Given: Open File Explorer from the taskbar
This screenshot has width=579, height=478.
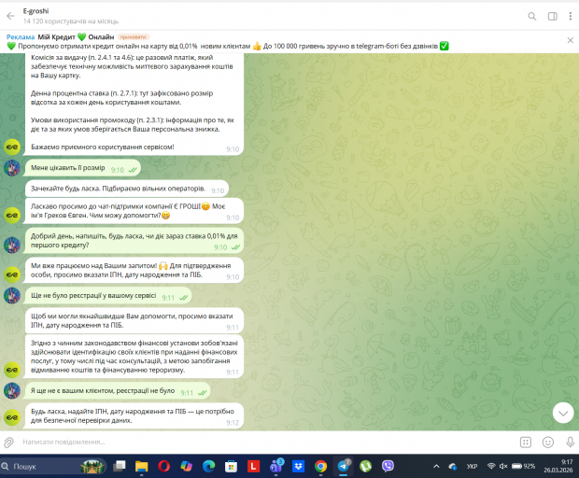Looking at the screenshot, I should pos(141,466).
